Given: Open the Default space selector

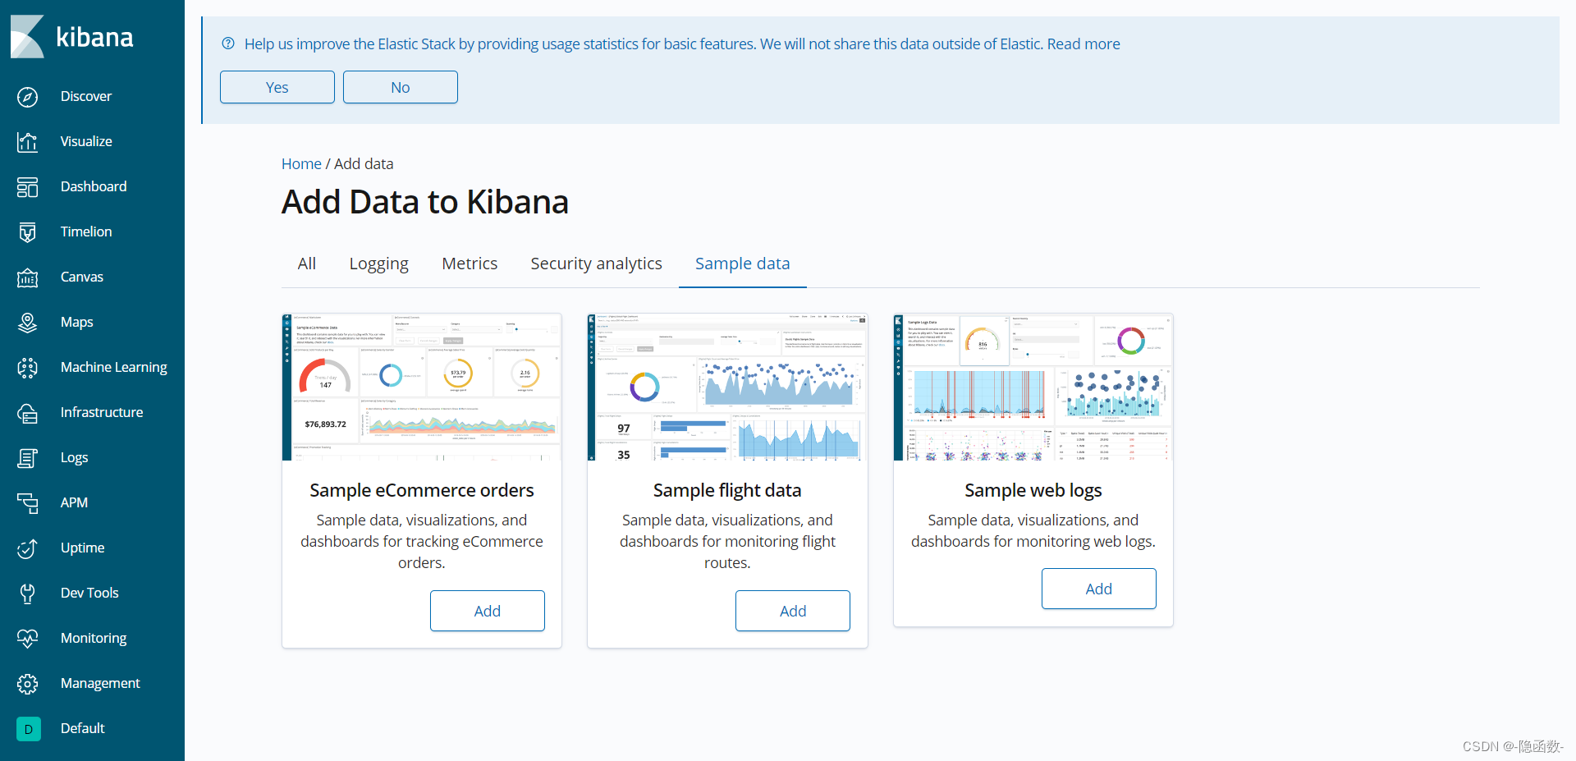Looking at the screenshot, I should pyautogui.click(x=29, y=729).
